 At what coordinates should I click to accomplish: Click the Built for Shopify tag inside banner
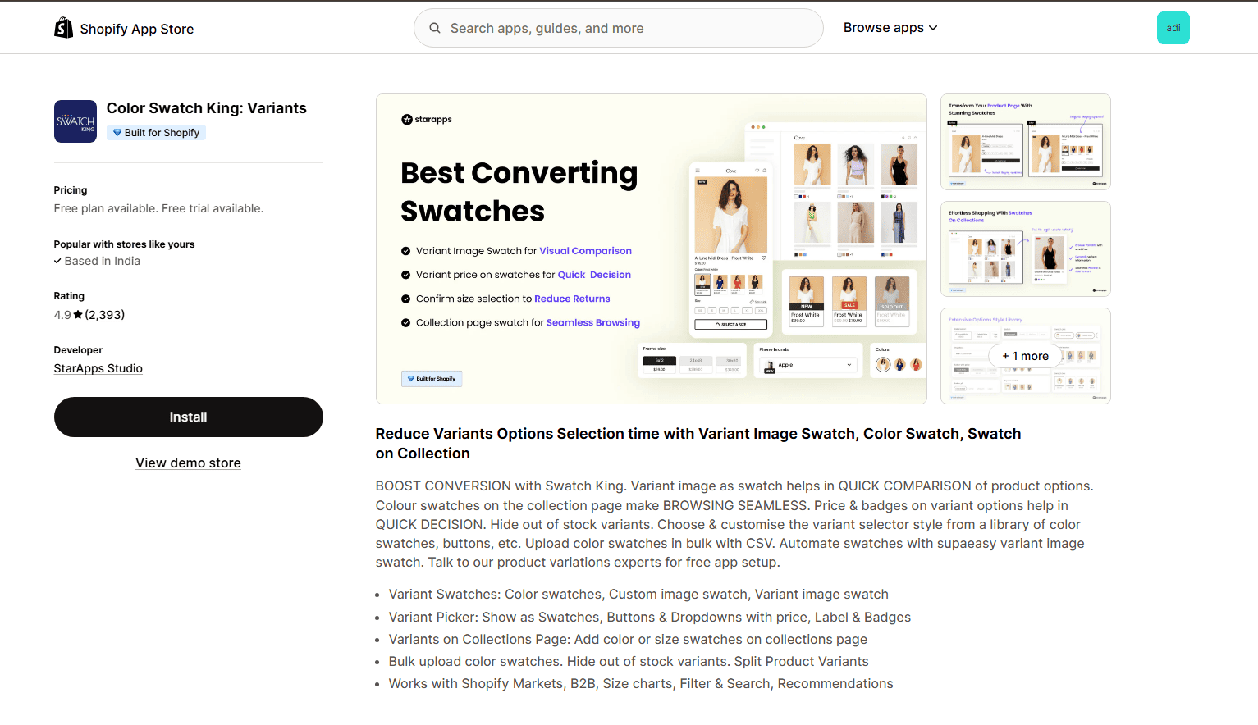coord(432,379)
